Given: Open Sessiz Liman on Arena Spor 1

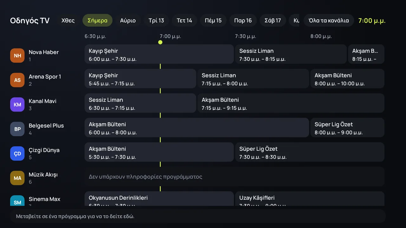Looking at the screenshot, I should (x=253, y=79).
